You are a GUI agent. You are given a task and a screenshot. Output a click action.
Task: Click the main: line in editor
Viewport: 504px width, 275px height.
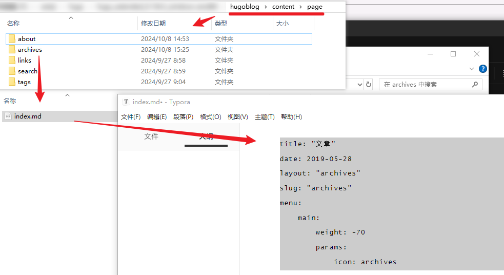click(309, 218)
